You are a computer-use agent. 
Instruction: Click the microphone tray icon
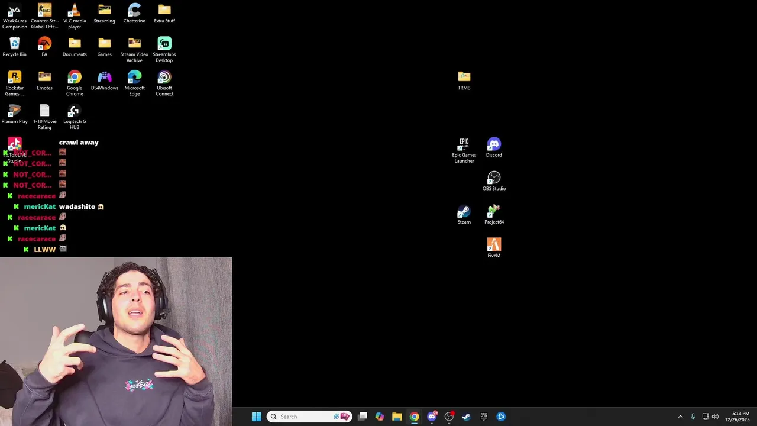pos(693,417)
